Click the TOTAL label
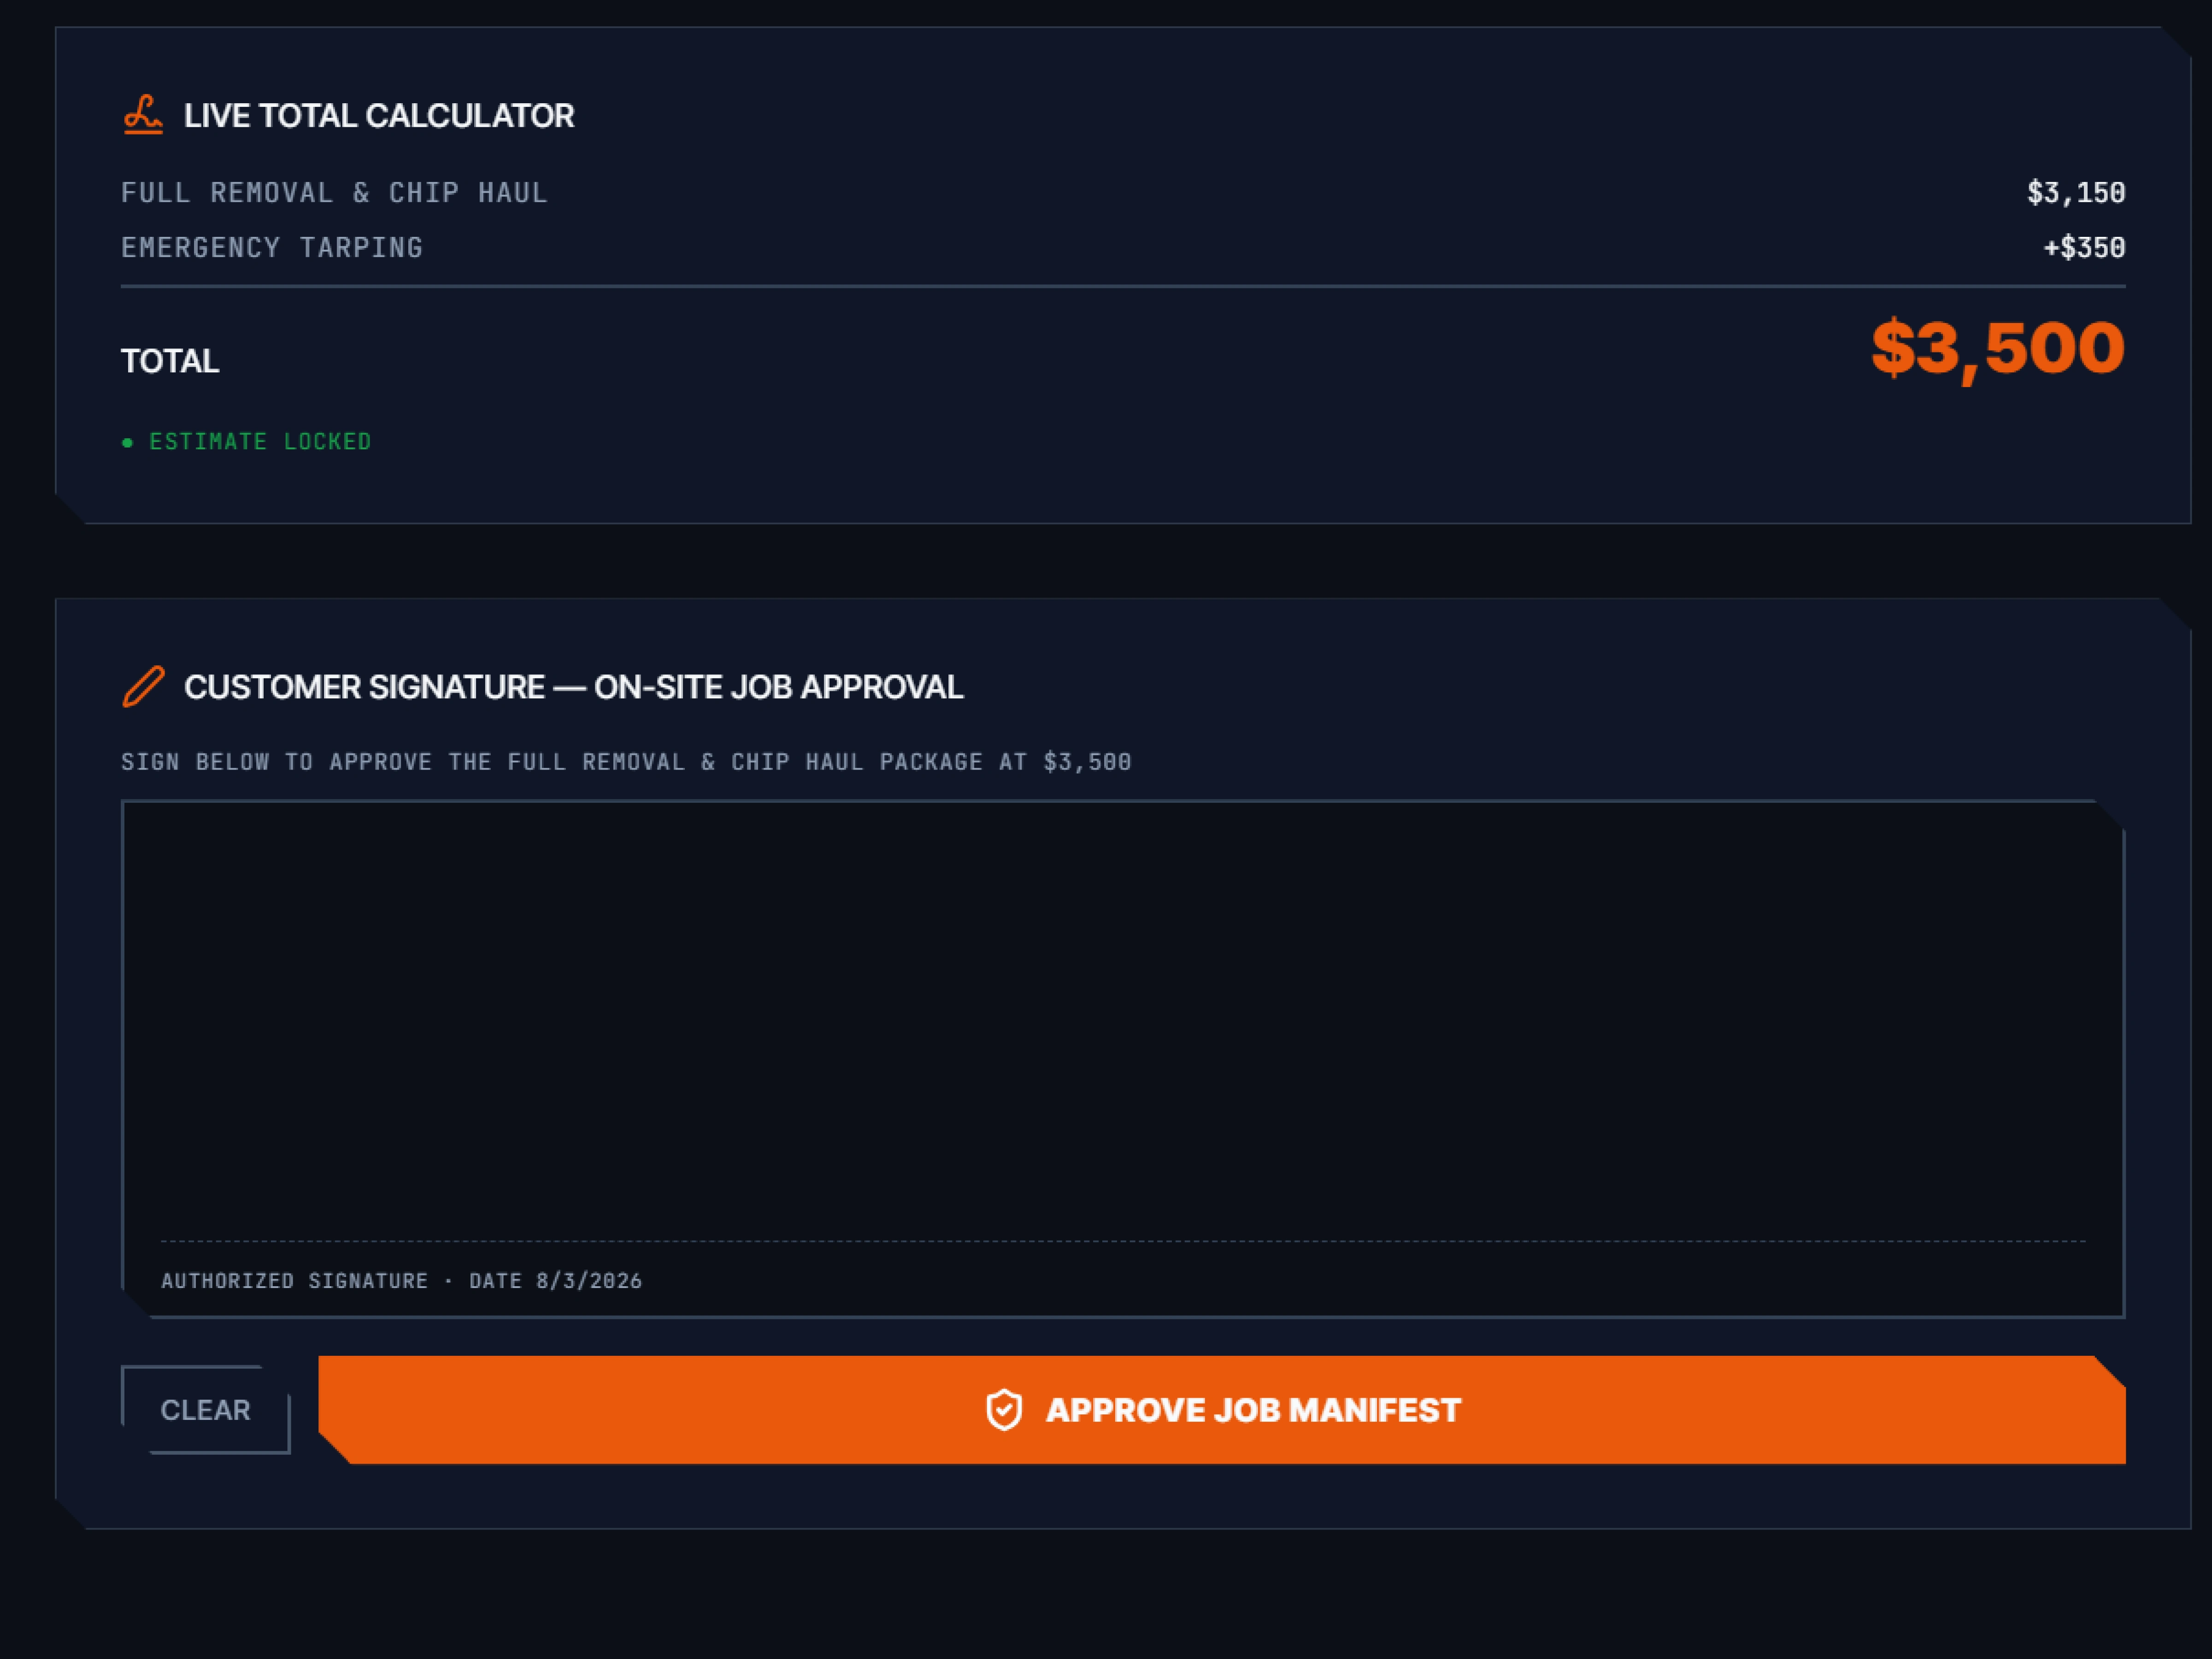 click(170, 361)
